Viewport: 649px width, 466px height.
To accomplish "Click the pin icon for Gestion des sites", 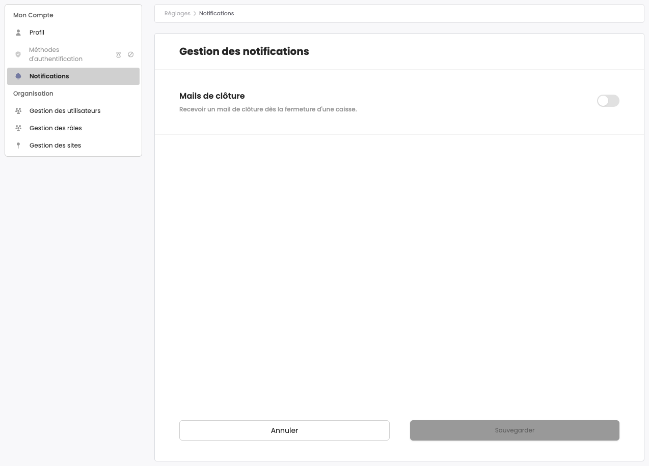I will [18, 145].
